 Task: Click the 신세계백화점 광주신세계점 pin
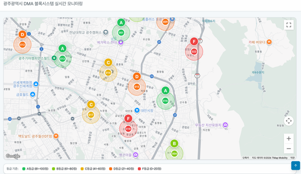point(36,84)
